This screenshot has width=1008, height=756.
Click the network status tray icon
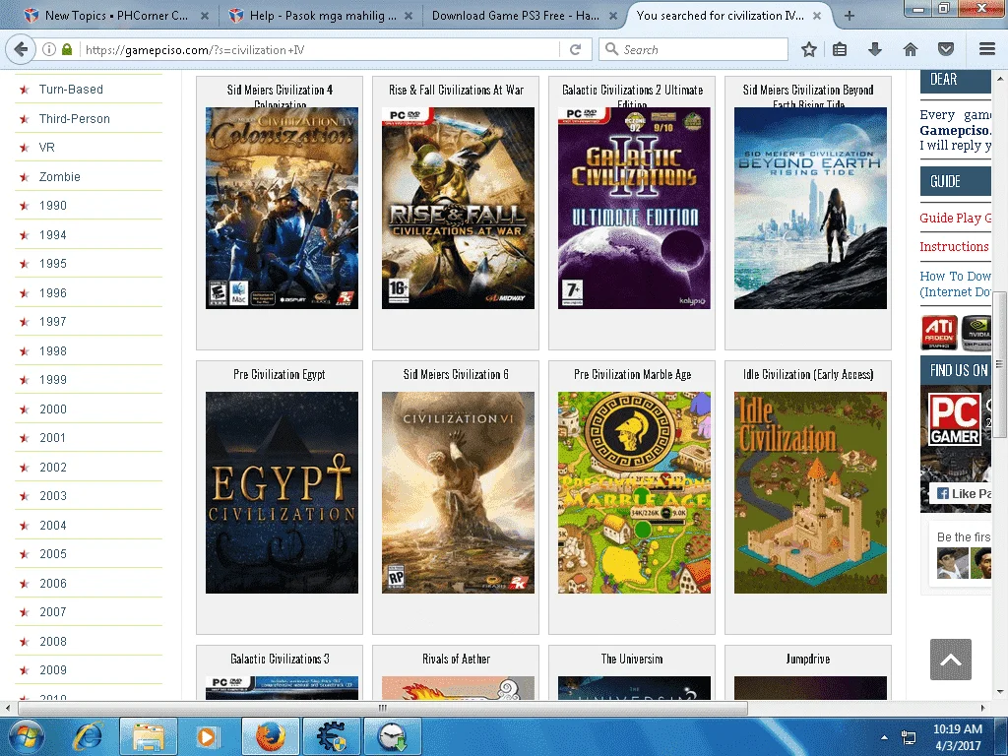point(909,737)
